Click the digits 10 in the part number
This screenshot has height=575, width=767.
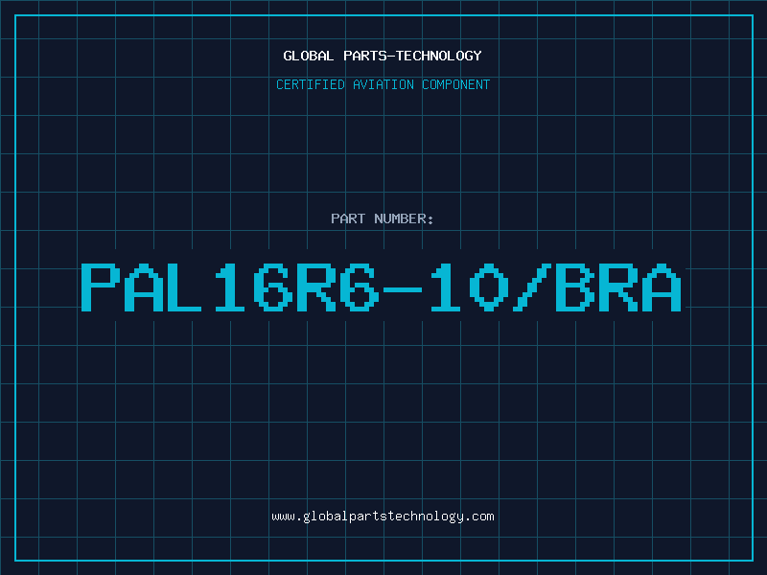tap(470, 287)
